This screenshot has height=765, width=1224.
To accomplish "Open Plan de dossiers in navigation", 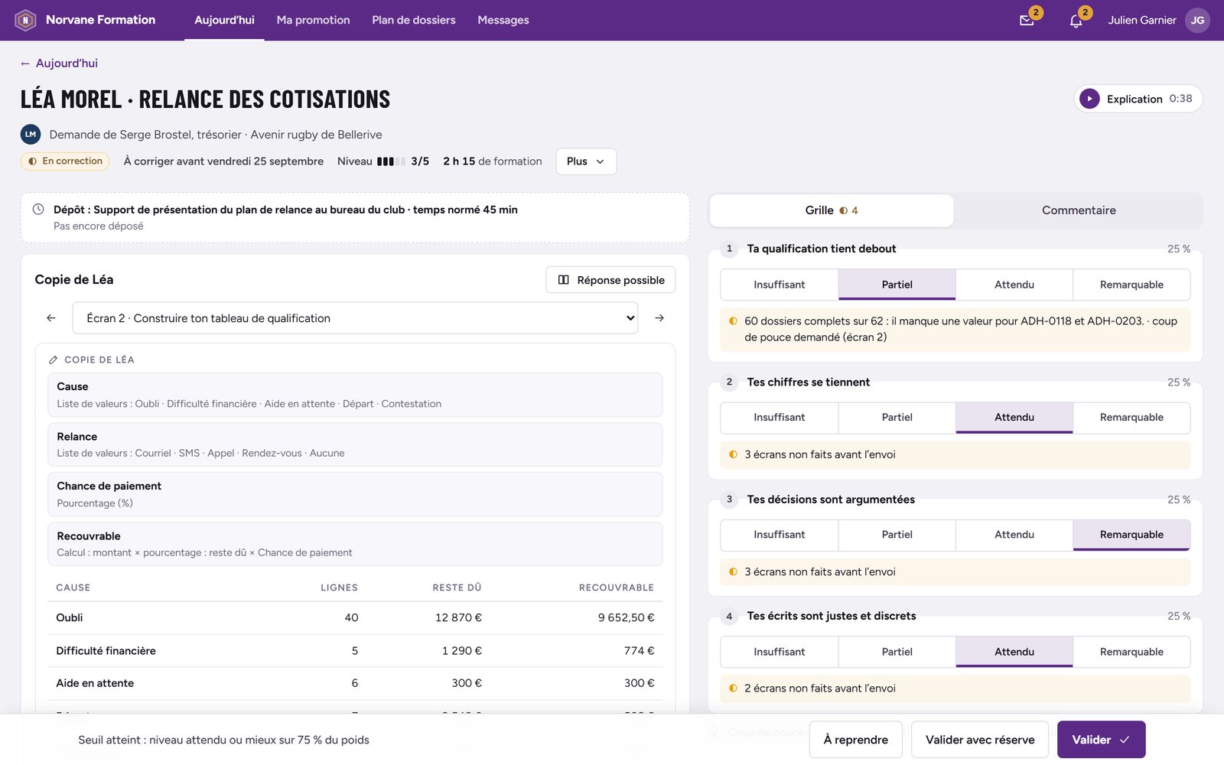I will pos(414,20).
